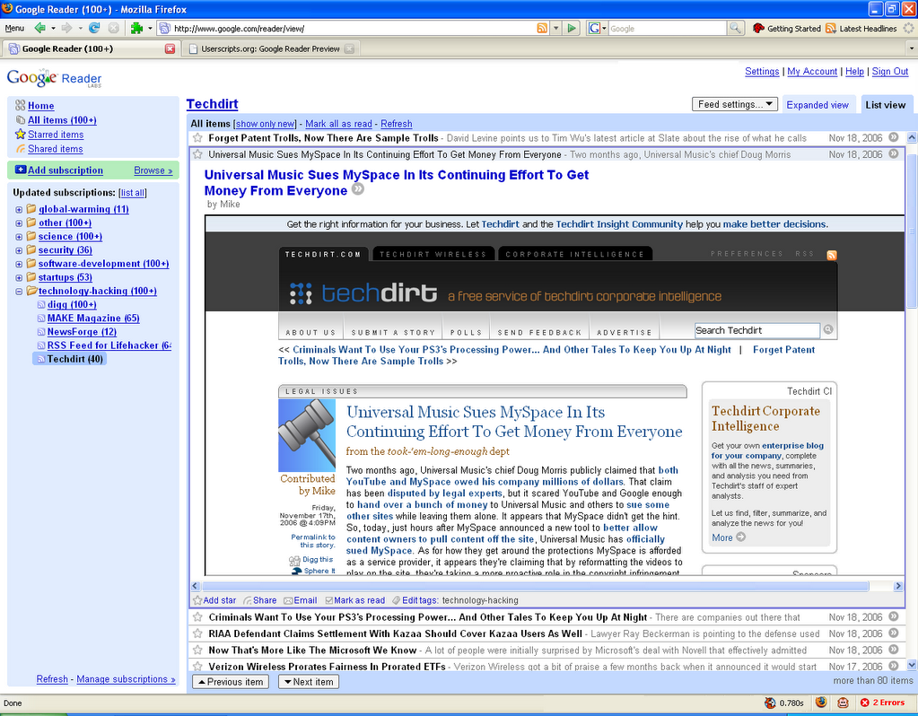Switch to Expanded view tab

pos(817,105)
